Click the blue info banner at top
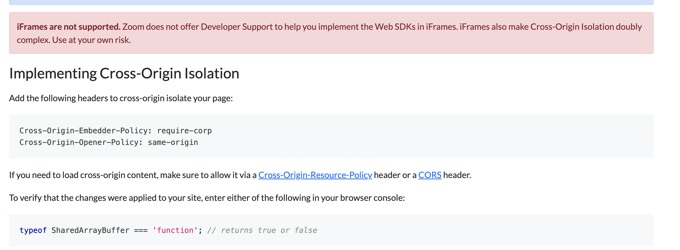The width and height of the screenshot is (680, 250). coord(331,2)
